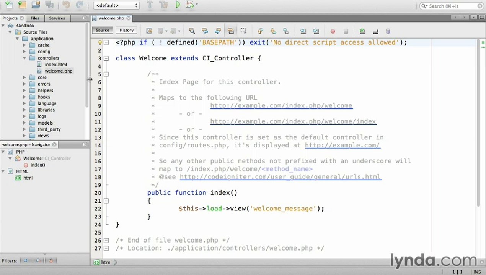This screenshot has height=275, width=486.
Task: Open the editor document list dropdown arrow
Action: pos(474,18)
